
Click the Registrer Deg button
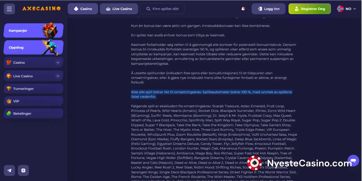[310, 9]
